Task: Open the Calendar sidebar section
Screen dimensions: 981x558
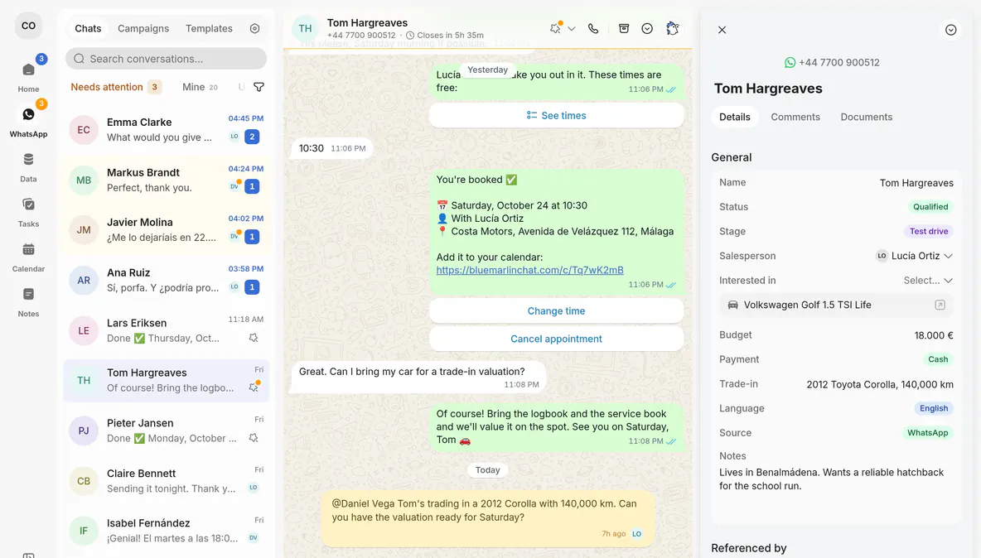Action: (28, 256)
